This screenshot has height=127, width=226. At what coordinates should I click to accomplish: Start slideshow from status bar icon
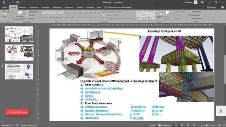pos(194,126)
